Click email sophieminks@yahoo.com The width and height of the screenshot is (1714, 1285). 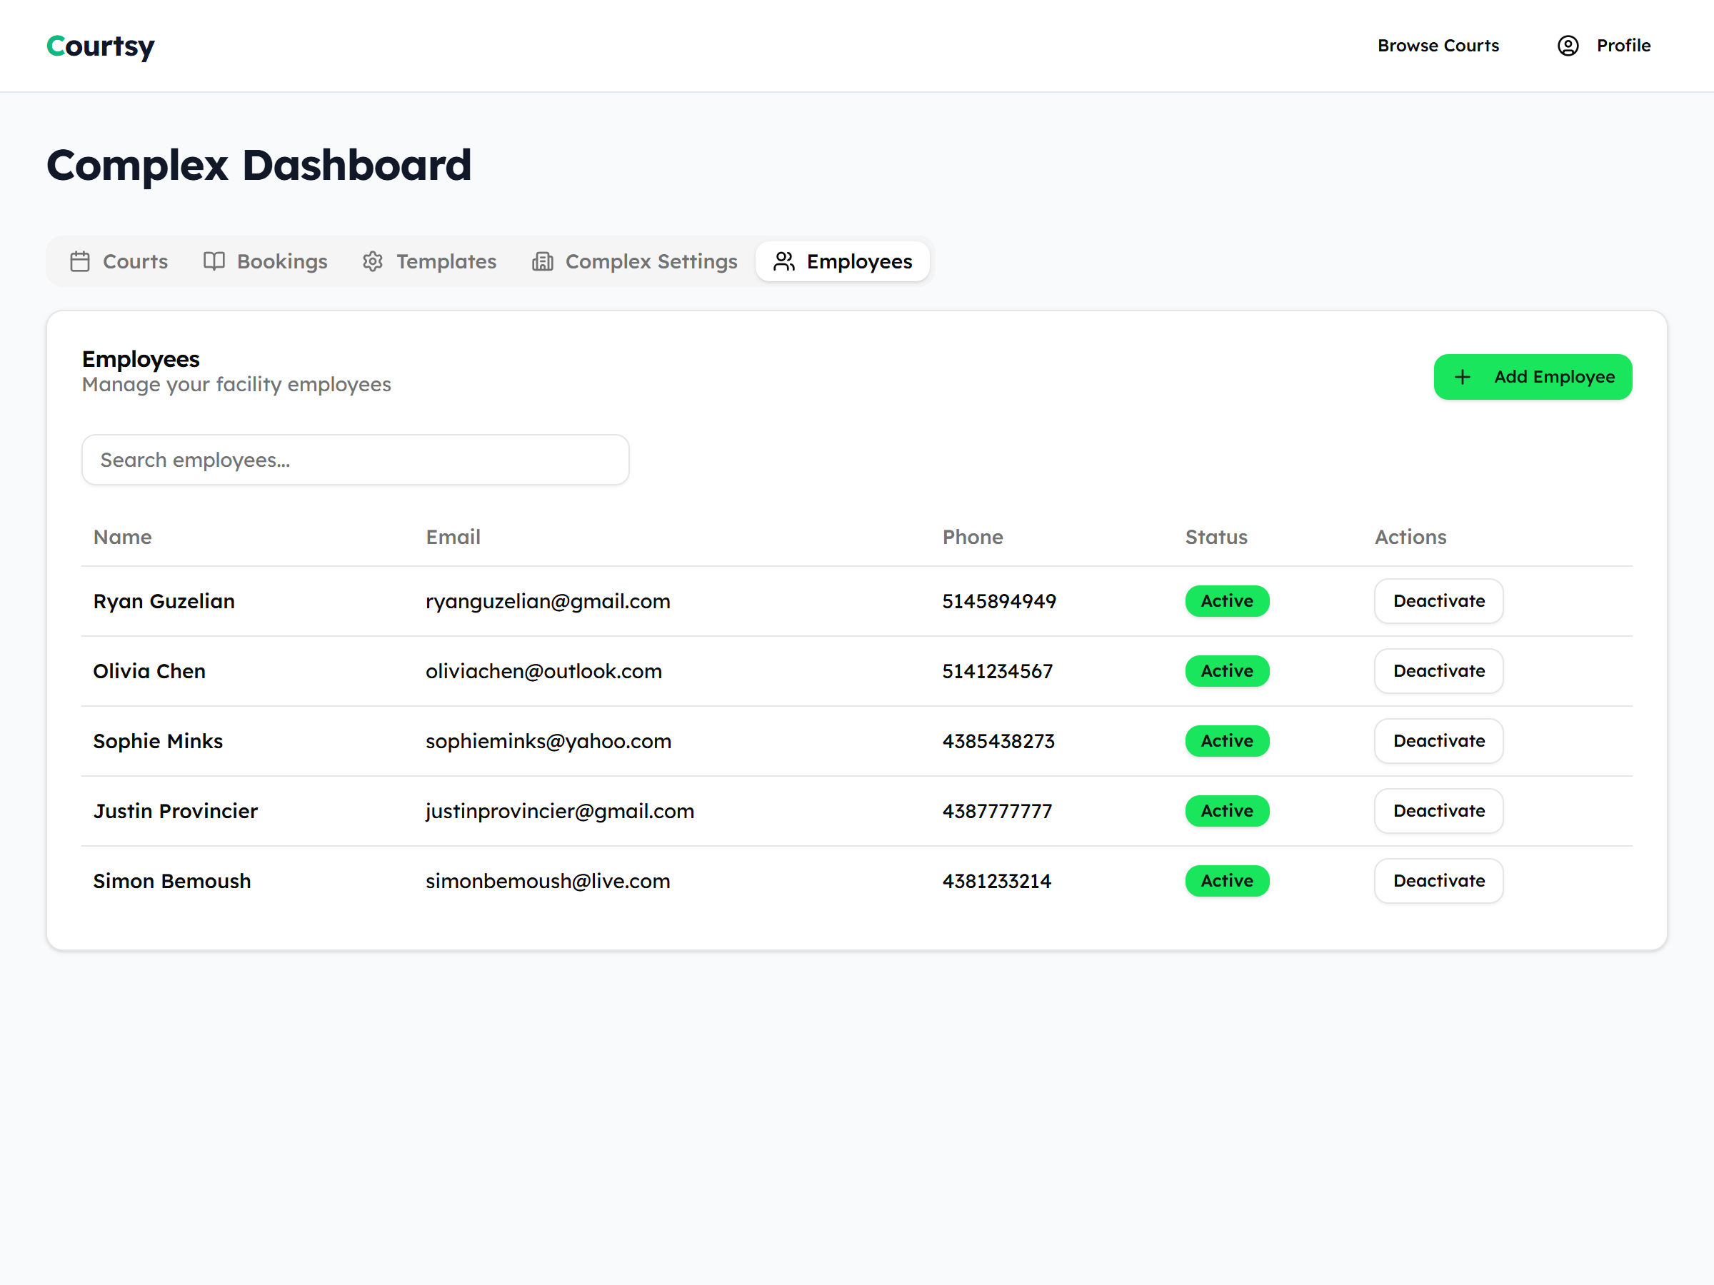pos(548,741)
